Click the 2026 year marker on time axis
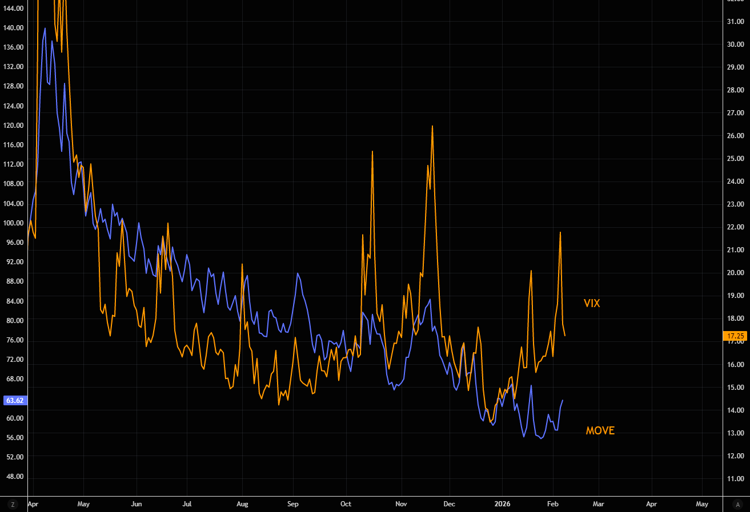 click(502, 504)
